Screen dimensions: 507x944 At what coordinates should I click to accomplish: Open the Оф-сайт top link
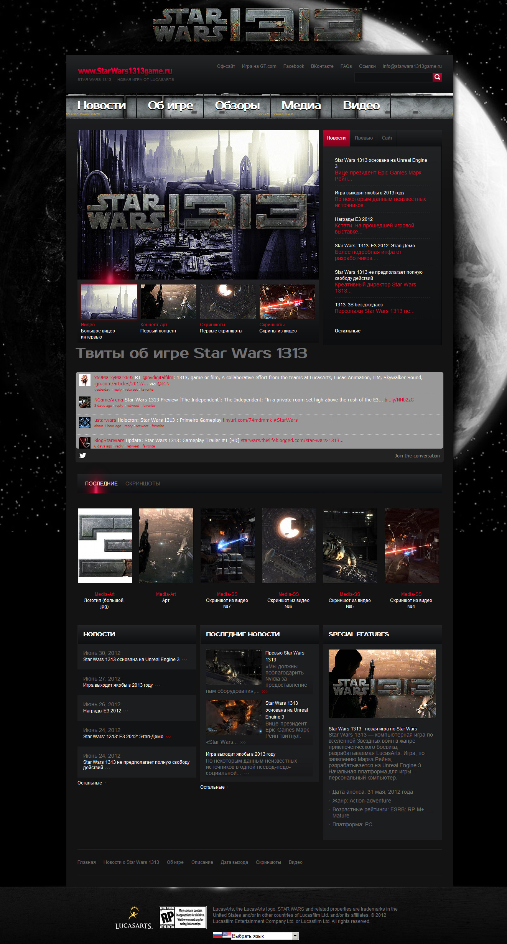pos(226,66)
